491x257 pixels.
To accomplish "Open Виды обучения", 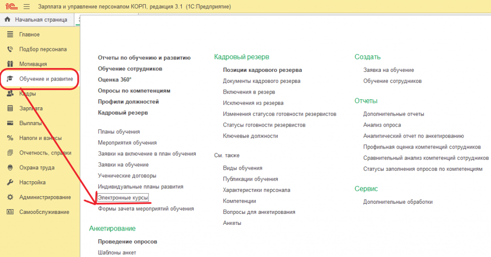I will point(242,168).
